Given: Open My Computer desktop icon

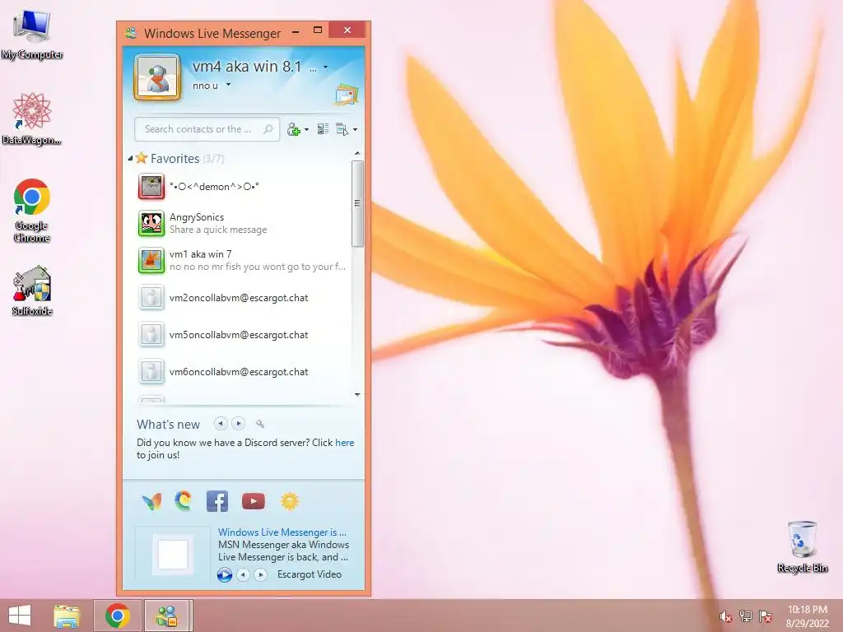Looking at the screenshot, I should click(32, 35).
